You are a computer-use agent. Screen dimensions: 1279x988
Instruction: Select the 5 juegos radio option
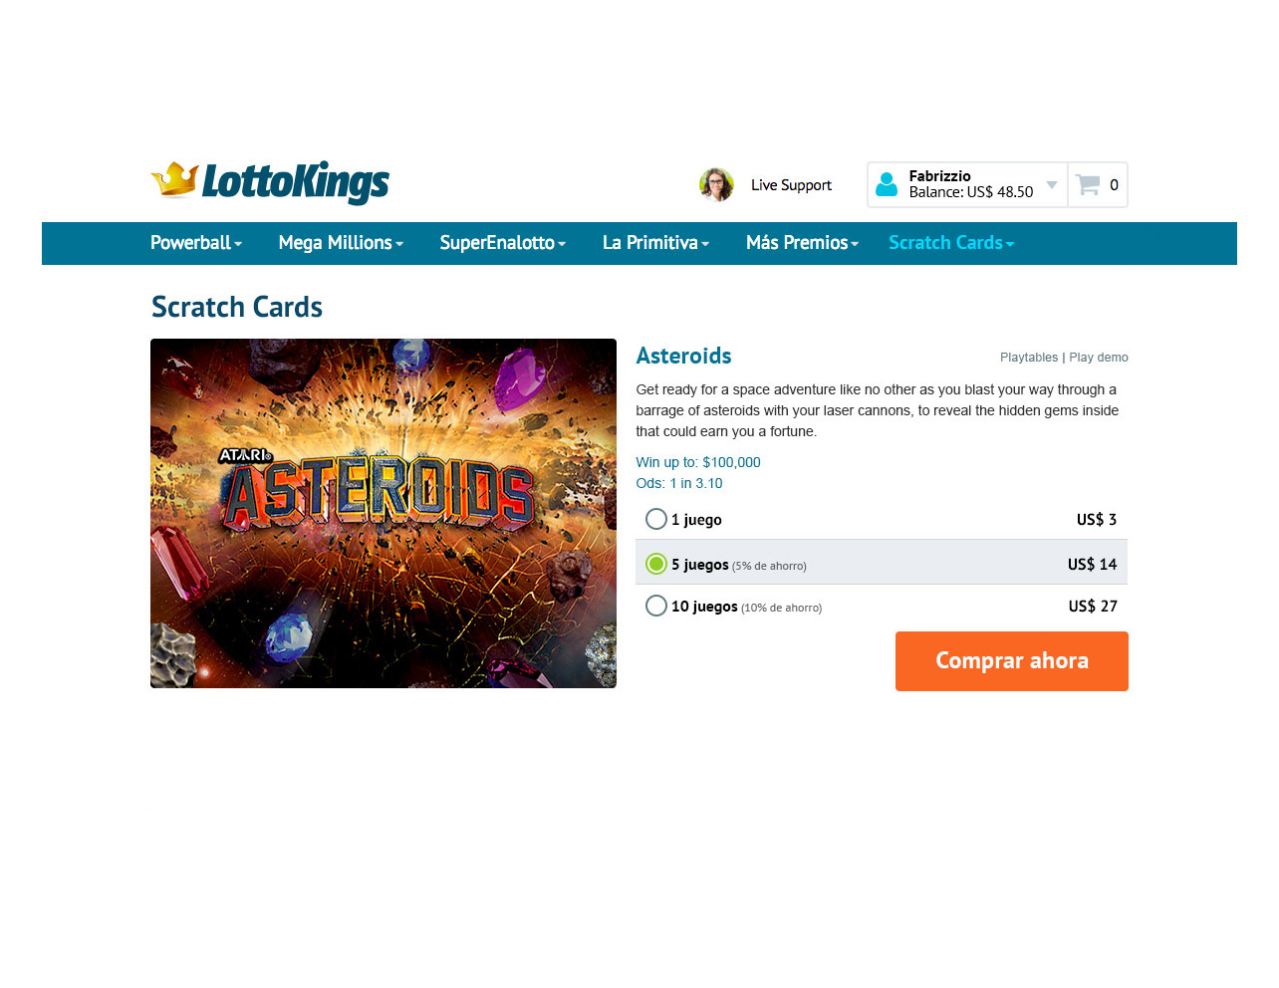[656, 564]
